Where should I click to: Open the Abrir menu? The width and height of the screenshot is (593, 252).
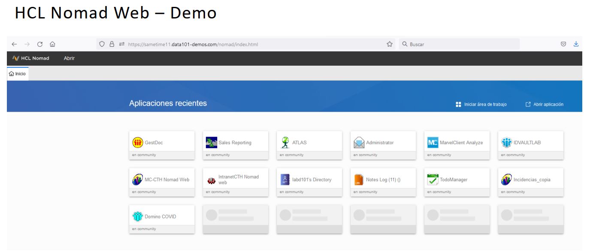point(70,58)
